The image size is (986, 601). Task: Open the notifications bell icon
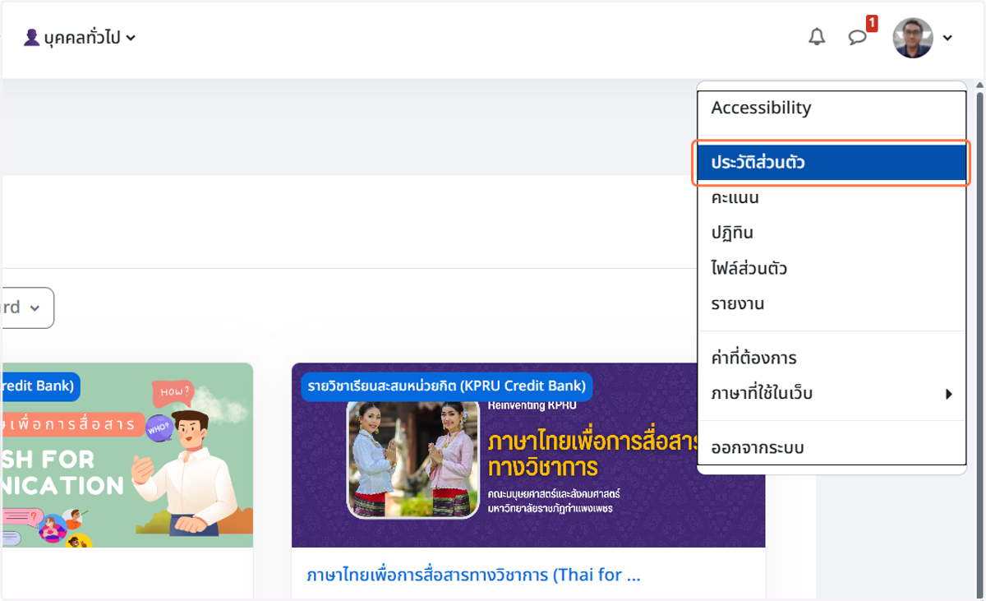point(817,37)
